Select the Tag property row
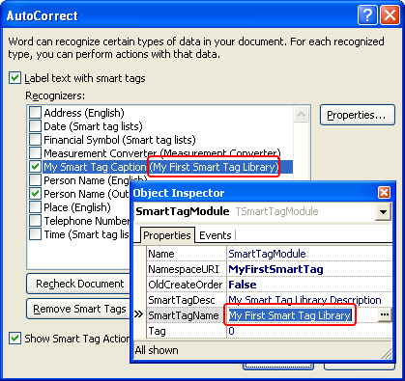This screenshot has height=381, width=405. click(187, 331)
